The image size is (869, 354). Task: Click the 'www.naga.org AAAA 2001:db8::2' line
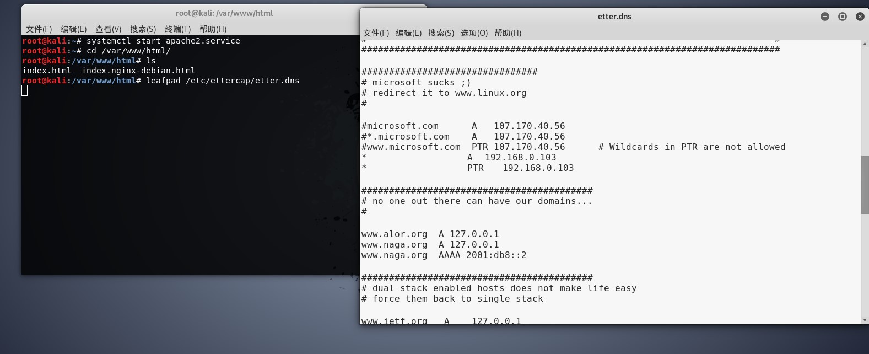point(444,255)
